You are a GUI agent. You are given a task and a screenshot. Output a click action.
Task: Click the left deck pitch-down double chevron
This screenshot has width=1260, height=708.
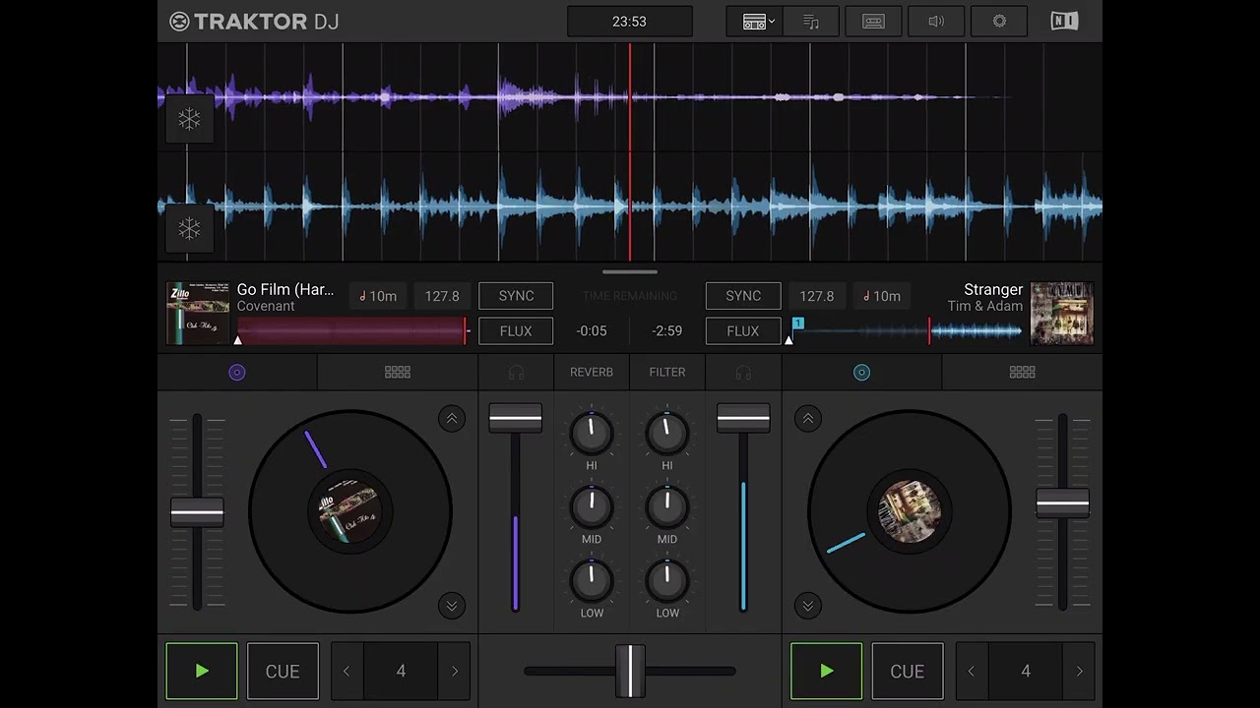click(452, 605)
